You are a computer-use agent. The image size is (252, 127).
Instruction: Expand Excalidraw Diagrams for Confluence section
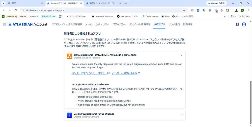click(181, 115)
